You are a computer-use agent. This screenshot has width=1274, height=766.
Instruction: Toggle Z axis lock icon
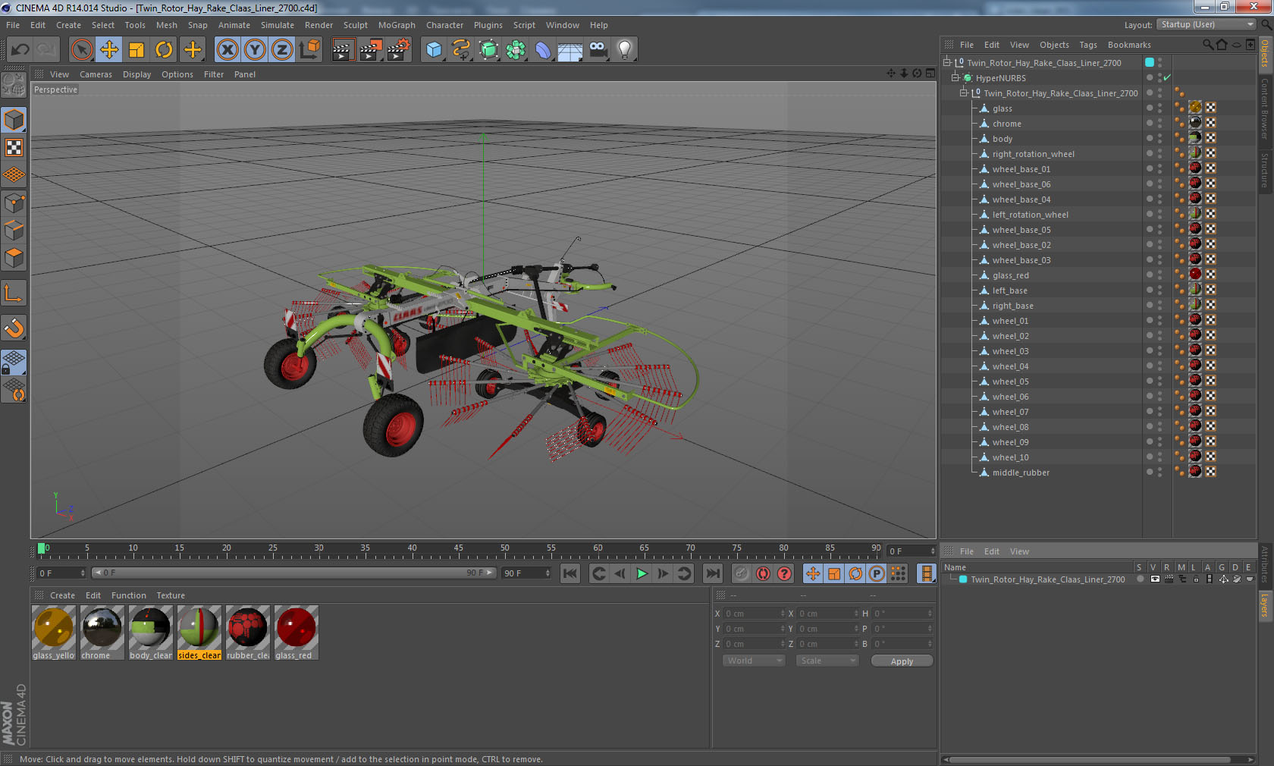coord(282,50)
